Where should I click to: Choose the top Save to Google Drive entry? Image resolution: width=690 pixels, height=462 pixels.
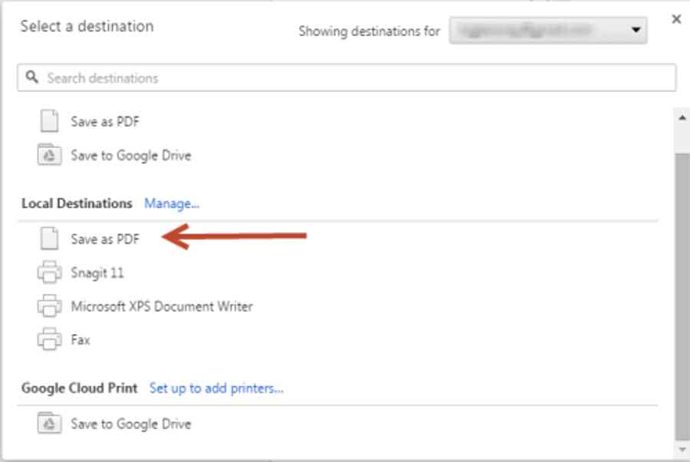coord(131,156)
